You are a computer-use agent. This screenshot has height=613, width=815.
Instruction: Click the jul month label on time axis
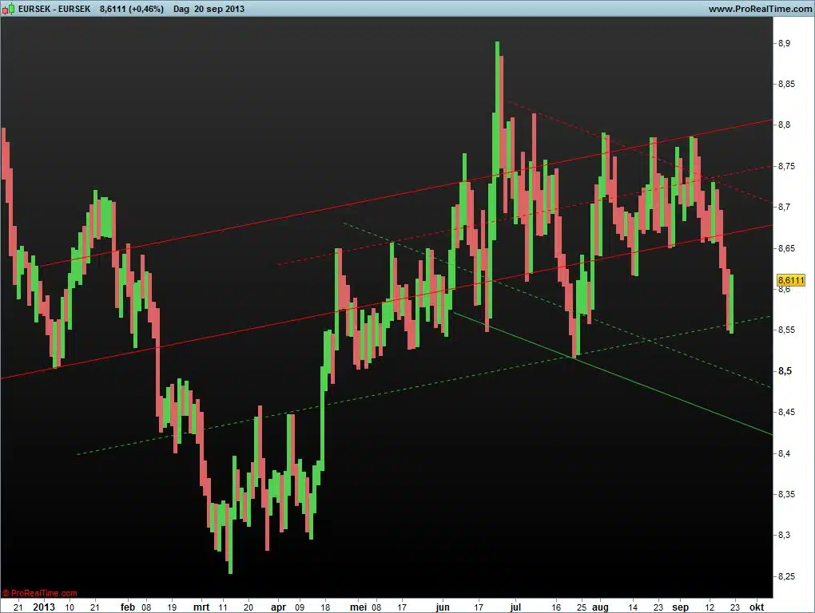pos(515,607)
